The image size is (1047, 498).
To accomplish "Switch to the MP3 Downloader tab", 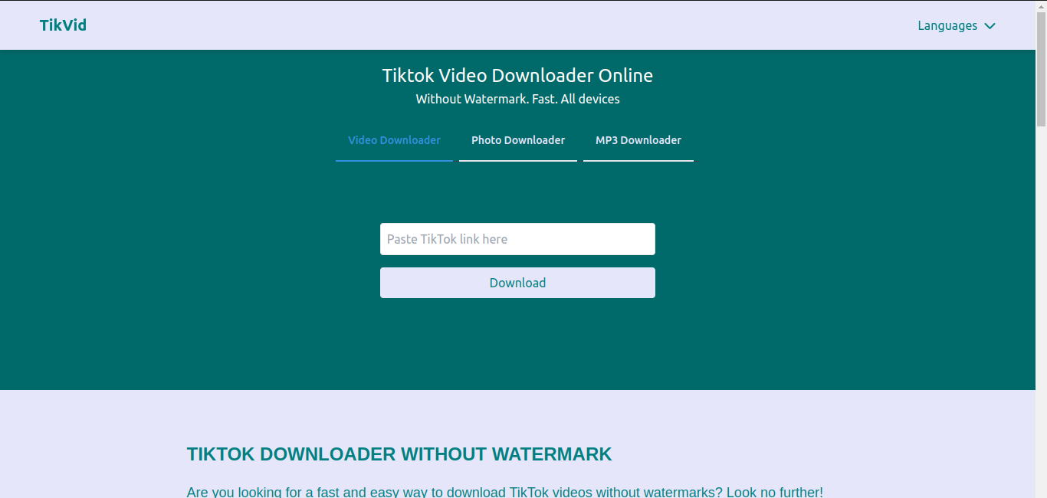I will (638, 140).
